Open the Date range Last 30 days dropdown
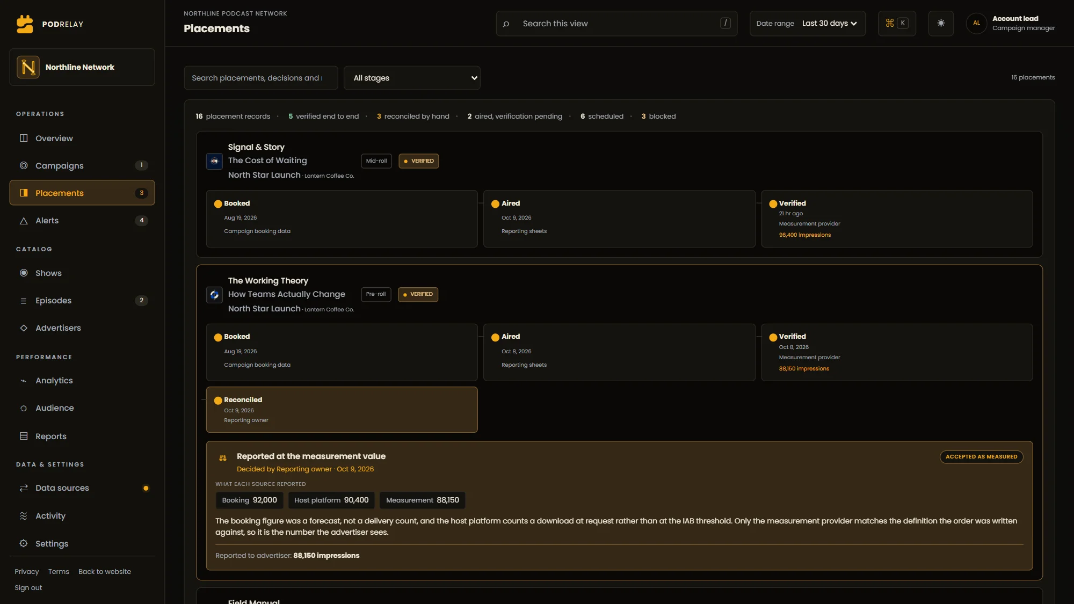Viewport: 1074px width, 604px height. [808, 24]
